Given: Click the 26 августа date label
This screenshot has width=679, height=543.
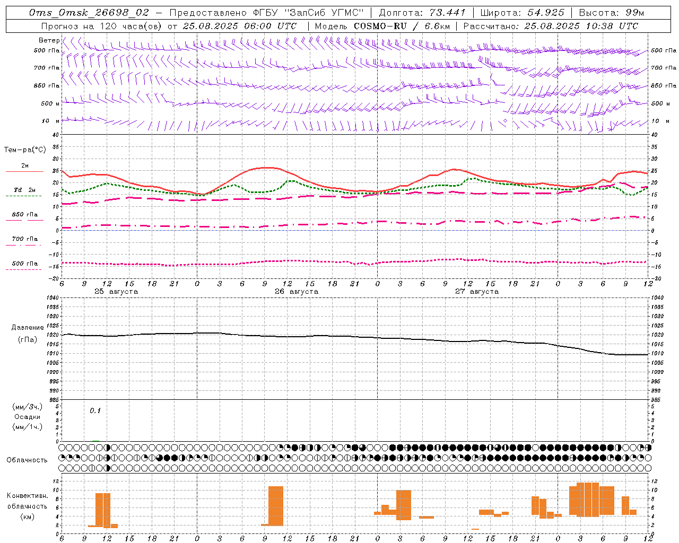Looking at the screenshot, I should click(297, 292).
